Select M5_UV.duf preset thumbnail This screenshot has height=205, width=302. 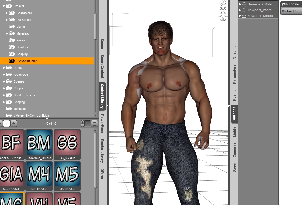(67, 176)
